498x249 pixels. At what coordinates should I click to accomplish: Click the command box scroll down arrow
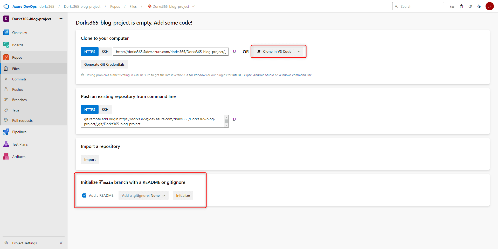click(226, 125)
